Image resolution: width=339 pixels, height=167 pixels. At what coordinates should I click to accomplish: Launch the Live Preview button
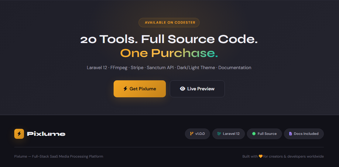197,89
